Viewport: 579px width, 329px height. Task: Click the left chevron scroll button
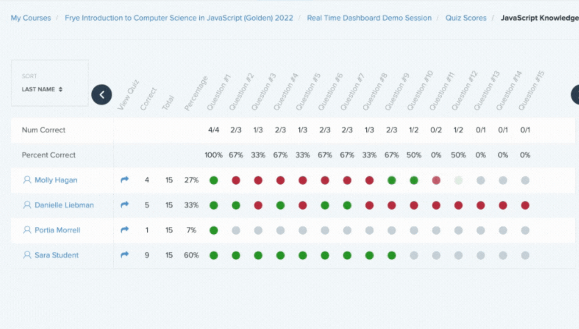point(102,95)
